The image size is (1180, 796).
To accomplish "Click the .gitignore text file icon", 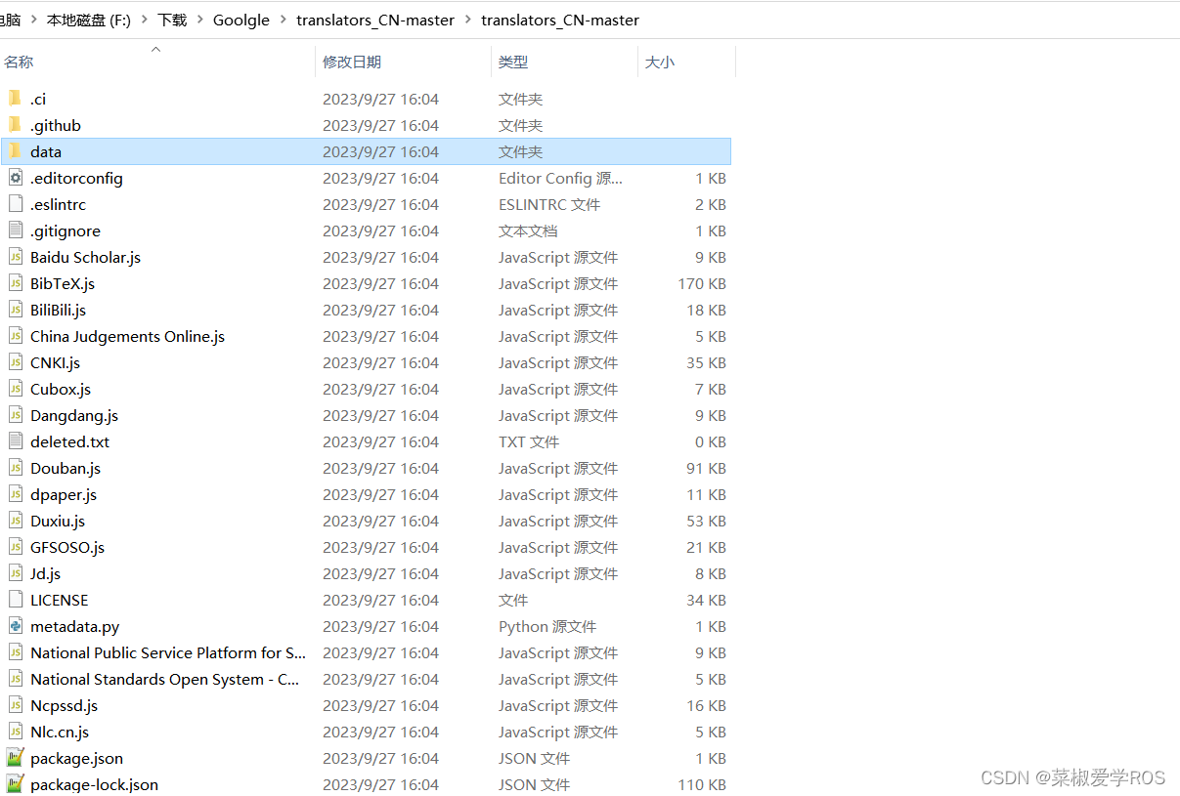I will (15, 230).
